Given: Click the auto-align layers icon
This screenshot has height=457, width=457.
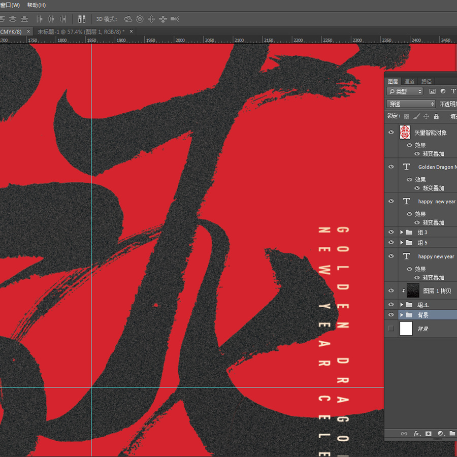Looking at the screenshot, I should (82, 19).
